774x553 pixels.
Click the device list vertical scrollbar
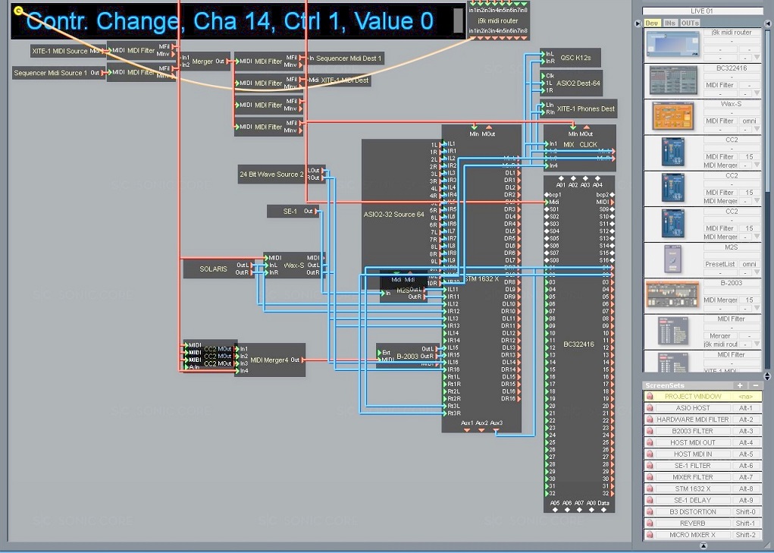767,114
